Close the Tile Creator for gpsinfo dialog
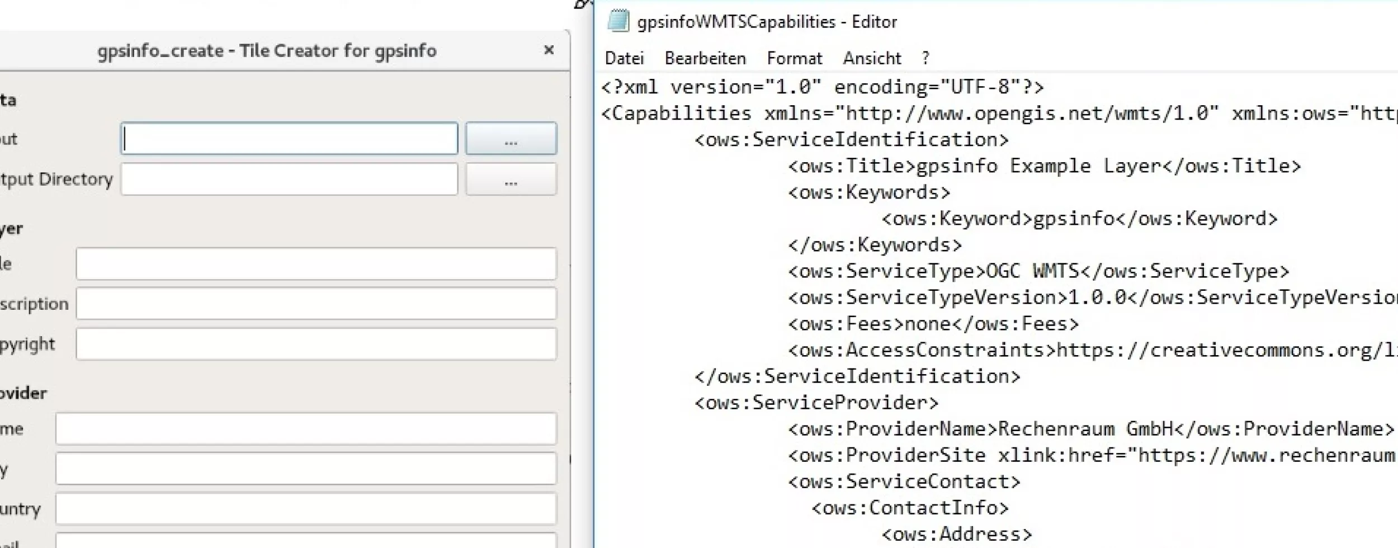Viewport: 1398px width, 548px height. click(x=549, y=50)
